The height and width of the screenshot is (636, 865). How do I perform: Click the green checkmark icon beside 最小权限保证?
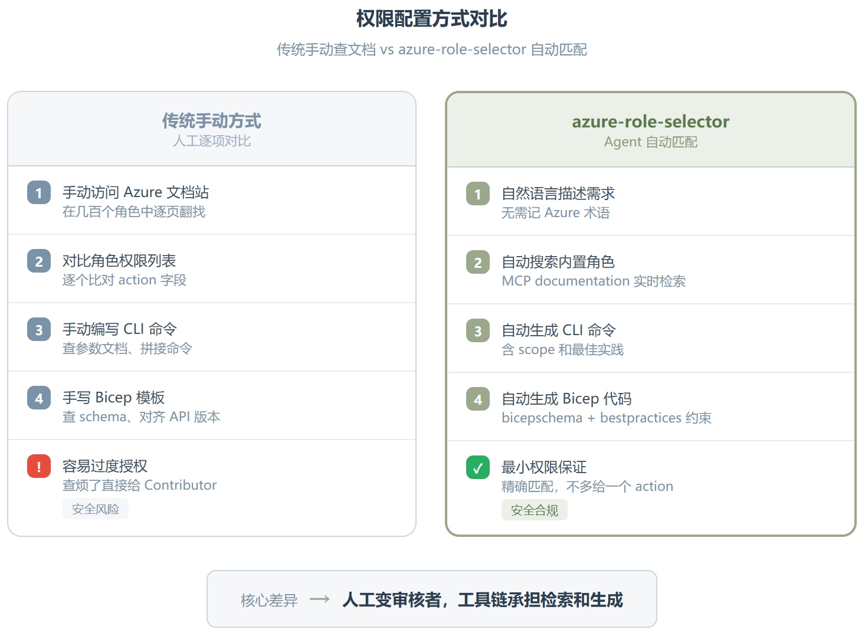tap(478, 467)
